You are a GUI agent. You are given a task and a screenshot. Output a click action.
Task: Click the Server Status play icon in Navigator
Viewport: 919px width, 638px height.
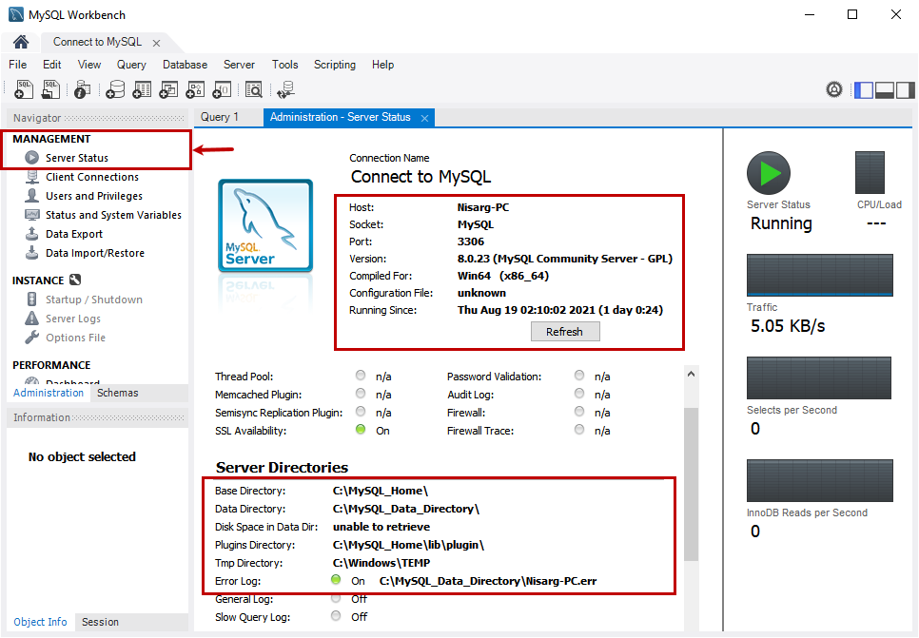pyautogui.click(x=31, y=158)
